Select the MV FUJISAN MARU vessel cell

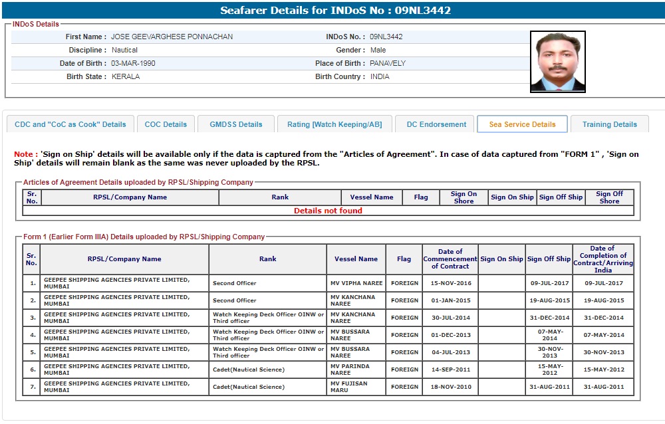pos(348,387)
